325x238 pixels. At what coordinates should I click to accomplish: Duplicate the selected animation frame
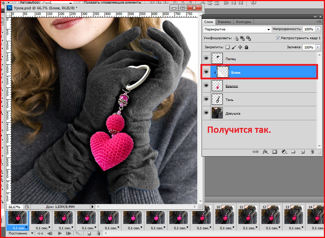click(x=89, y=233)
